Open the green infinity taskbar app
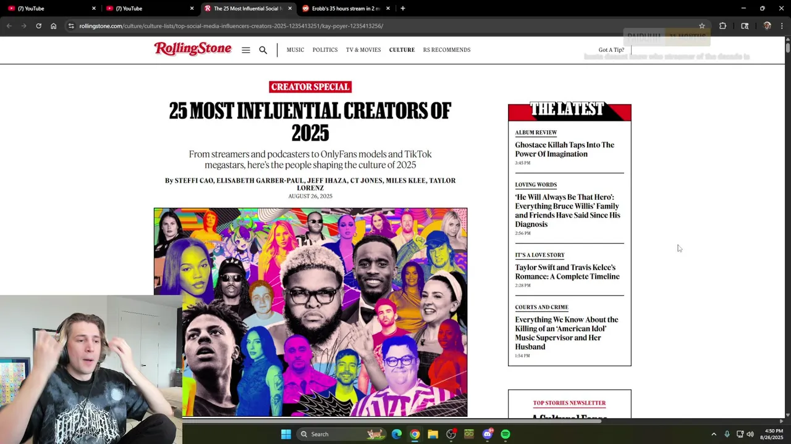The image size is (791, 444). coord(469,434)
